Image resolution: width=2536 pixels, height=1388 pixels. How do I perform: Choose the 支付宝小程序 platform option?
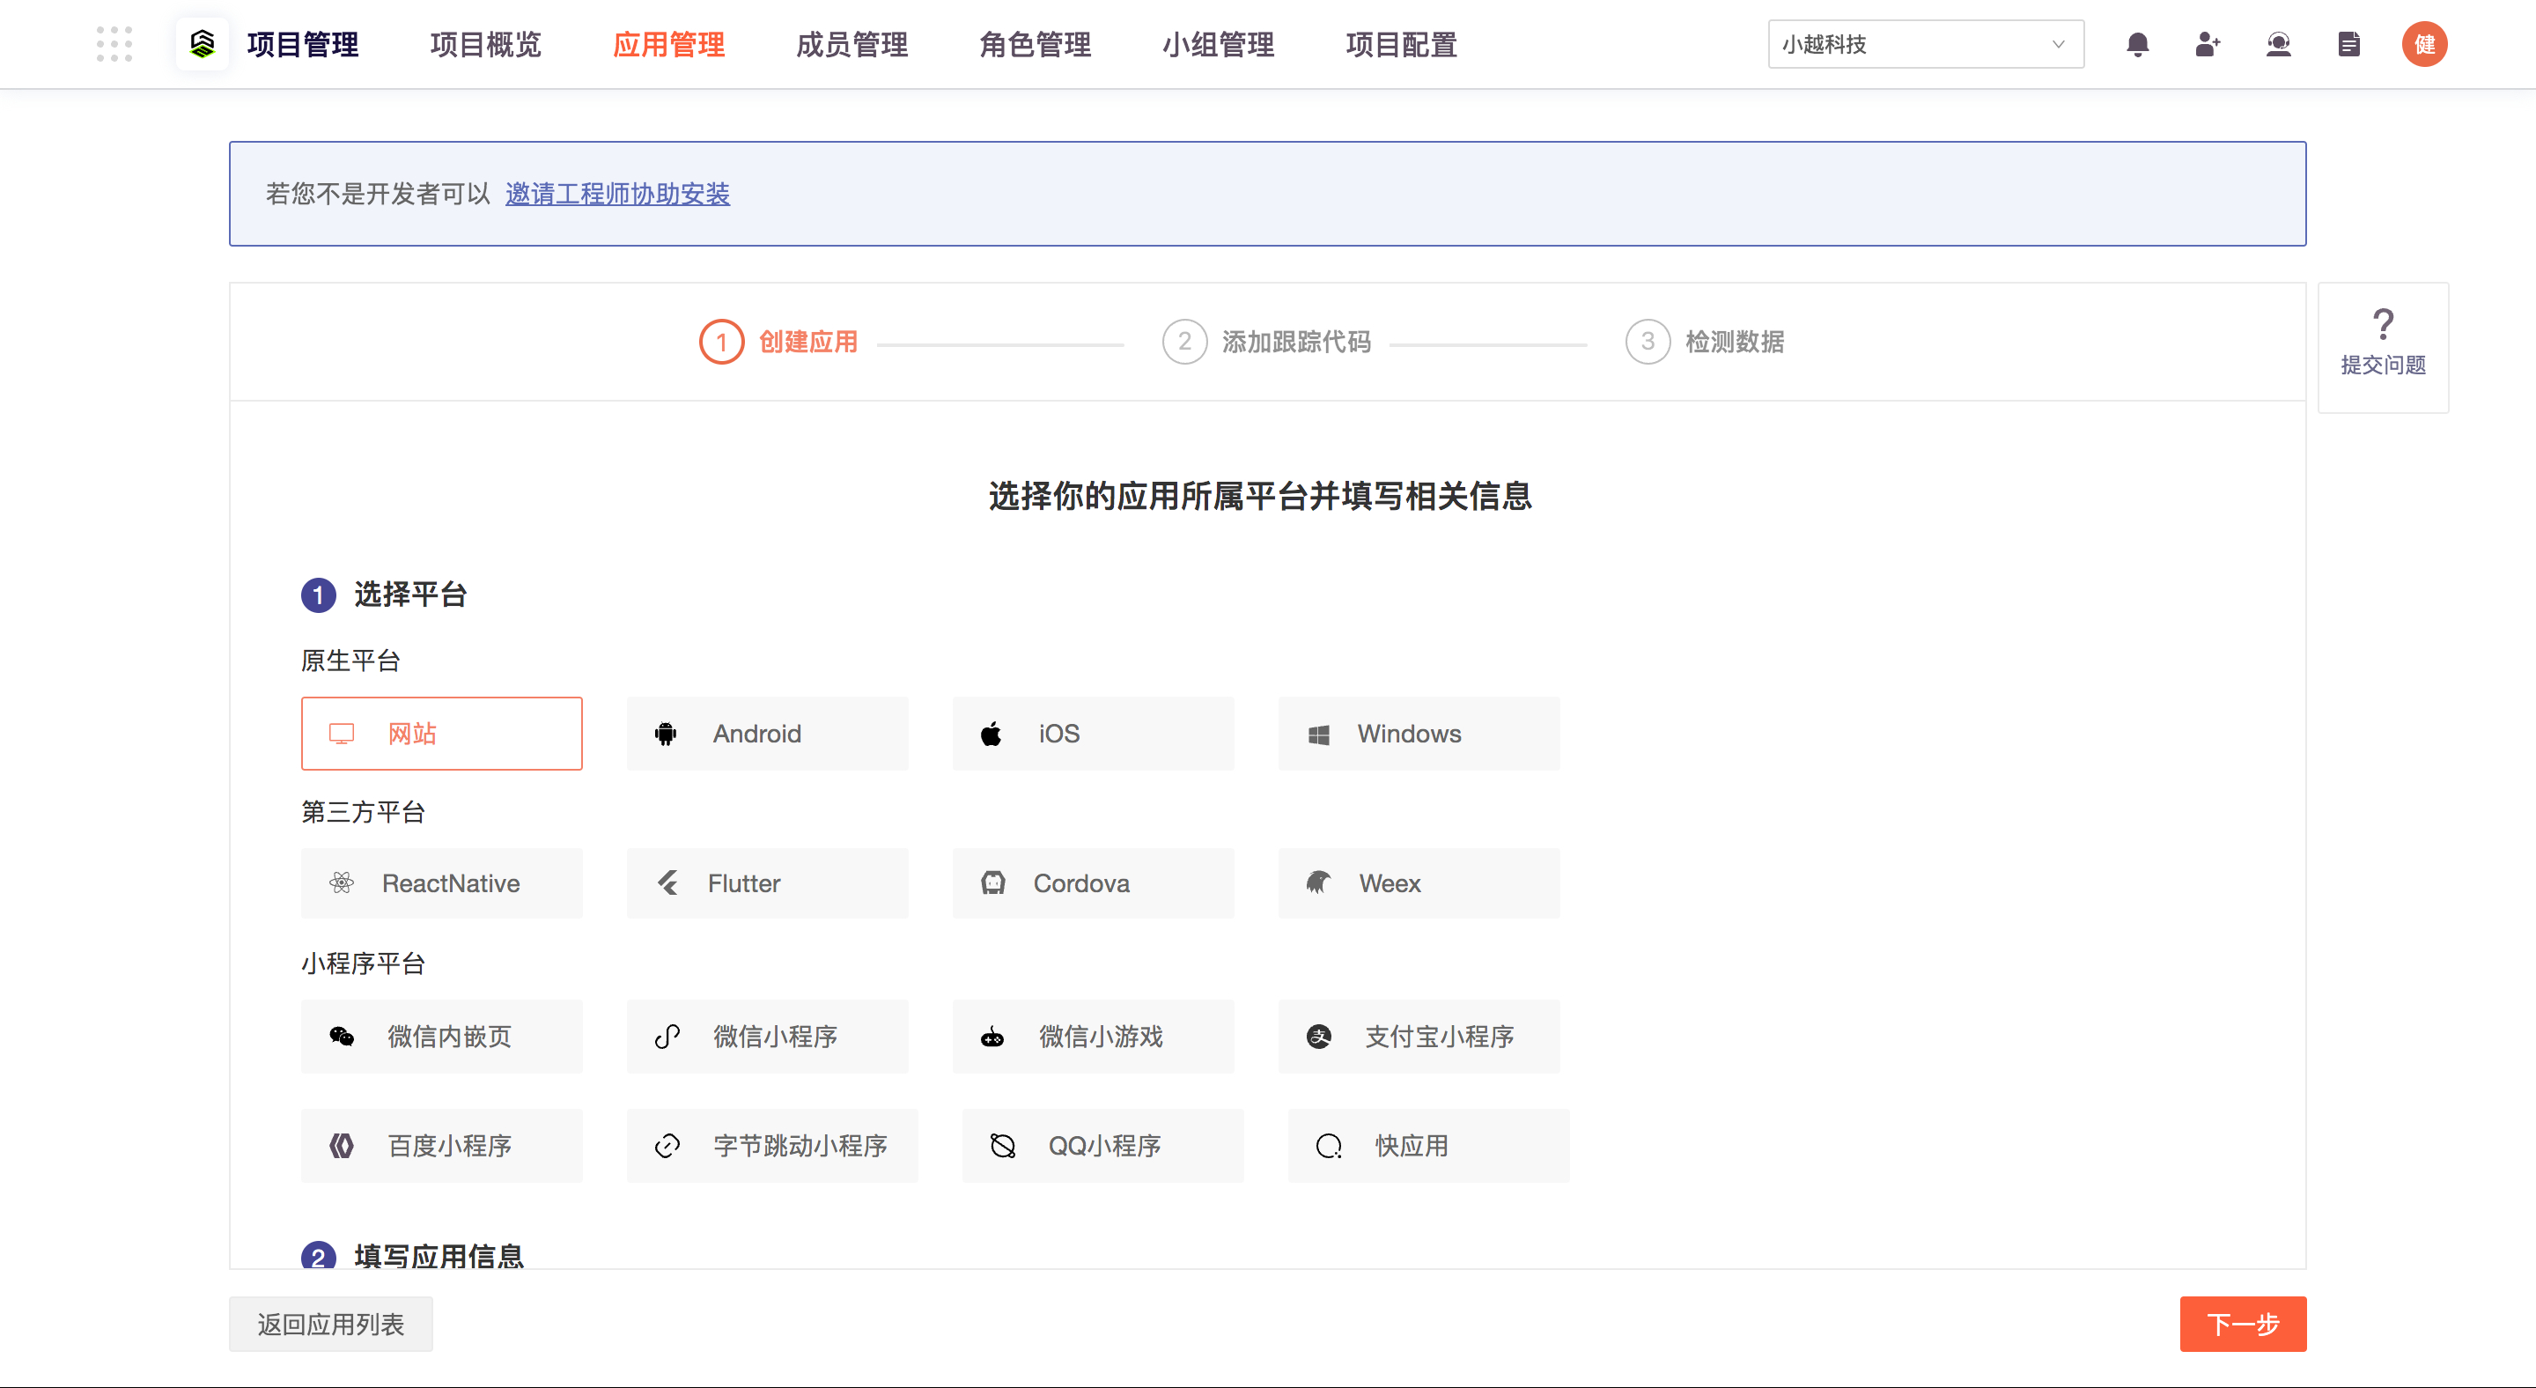click(1419, 1036)
